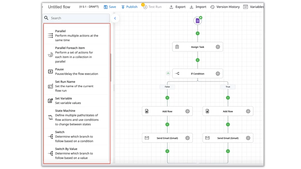Open gear on False branch Add Row

pyautogui.click(x=188, y=111)
